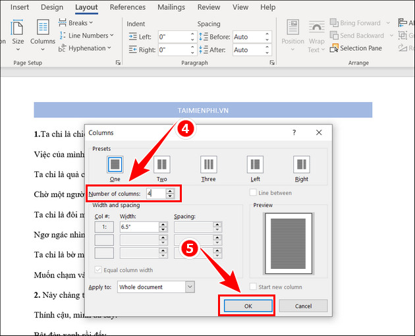Decrease Indent Right with spinner down

click(x=192, y=53)
